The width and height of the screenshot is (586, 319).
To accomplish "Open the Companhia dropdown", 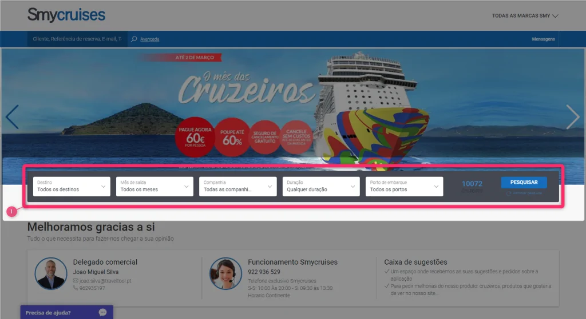I will 237,187.
